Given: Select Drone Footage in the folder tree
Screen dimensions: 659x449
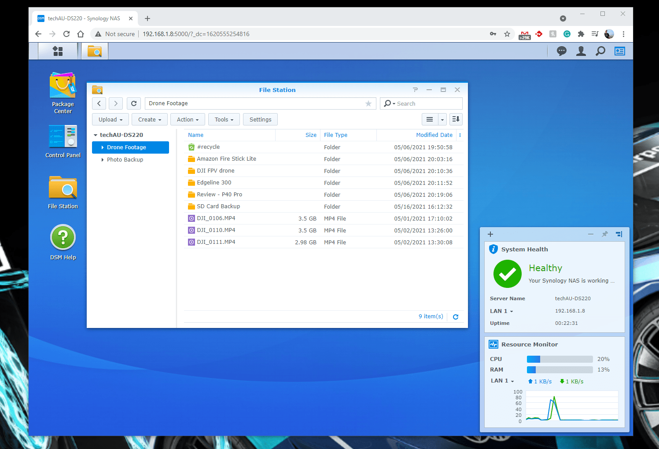Looking at the screenshot, I should [x=130, y=147].
